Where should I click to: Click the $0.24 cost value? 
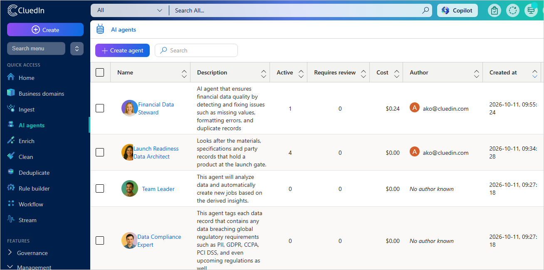393,108
